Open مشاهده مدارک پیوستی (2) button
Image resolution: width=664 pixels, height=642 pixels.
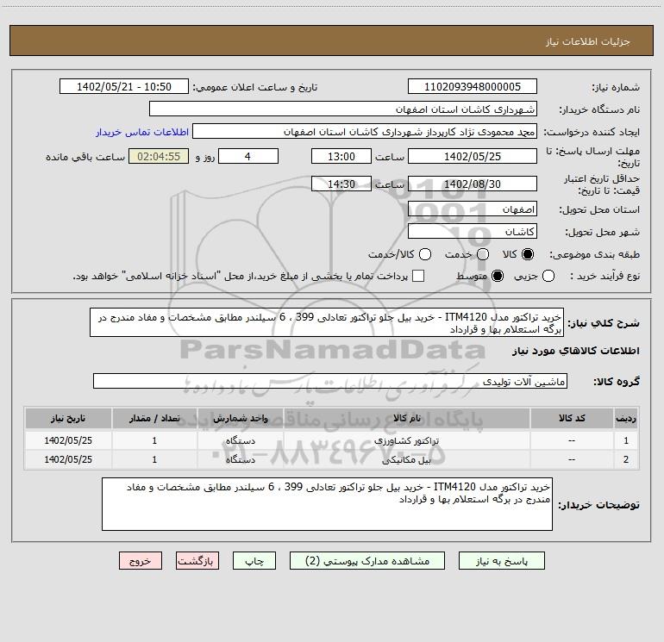367,561
